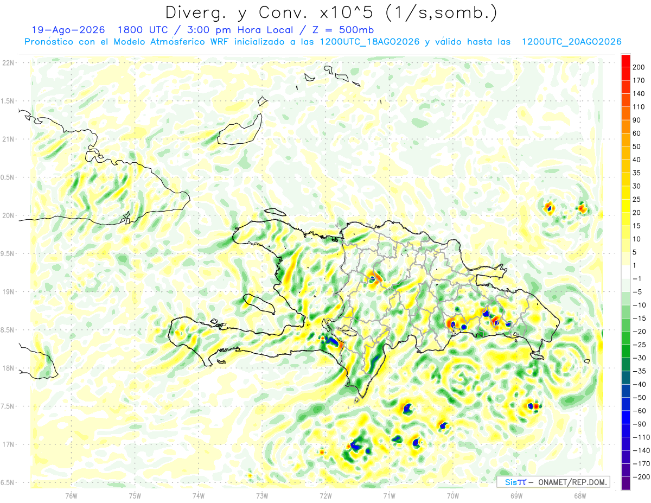Viewport: 651px width, 503px height.
Task: Click the "9.5N" latitude label
Action: pos(8,253)
